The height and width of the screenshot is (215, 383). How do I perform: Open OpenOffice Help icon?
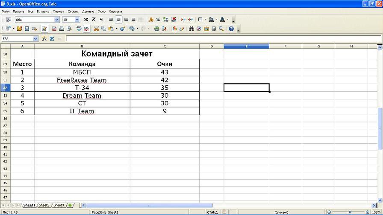pos(231,29)
